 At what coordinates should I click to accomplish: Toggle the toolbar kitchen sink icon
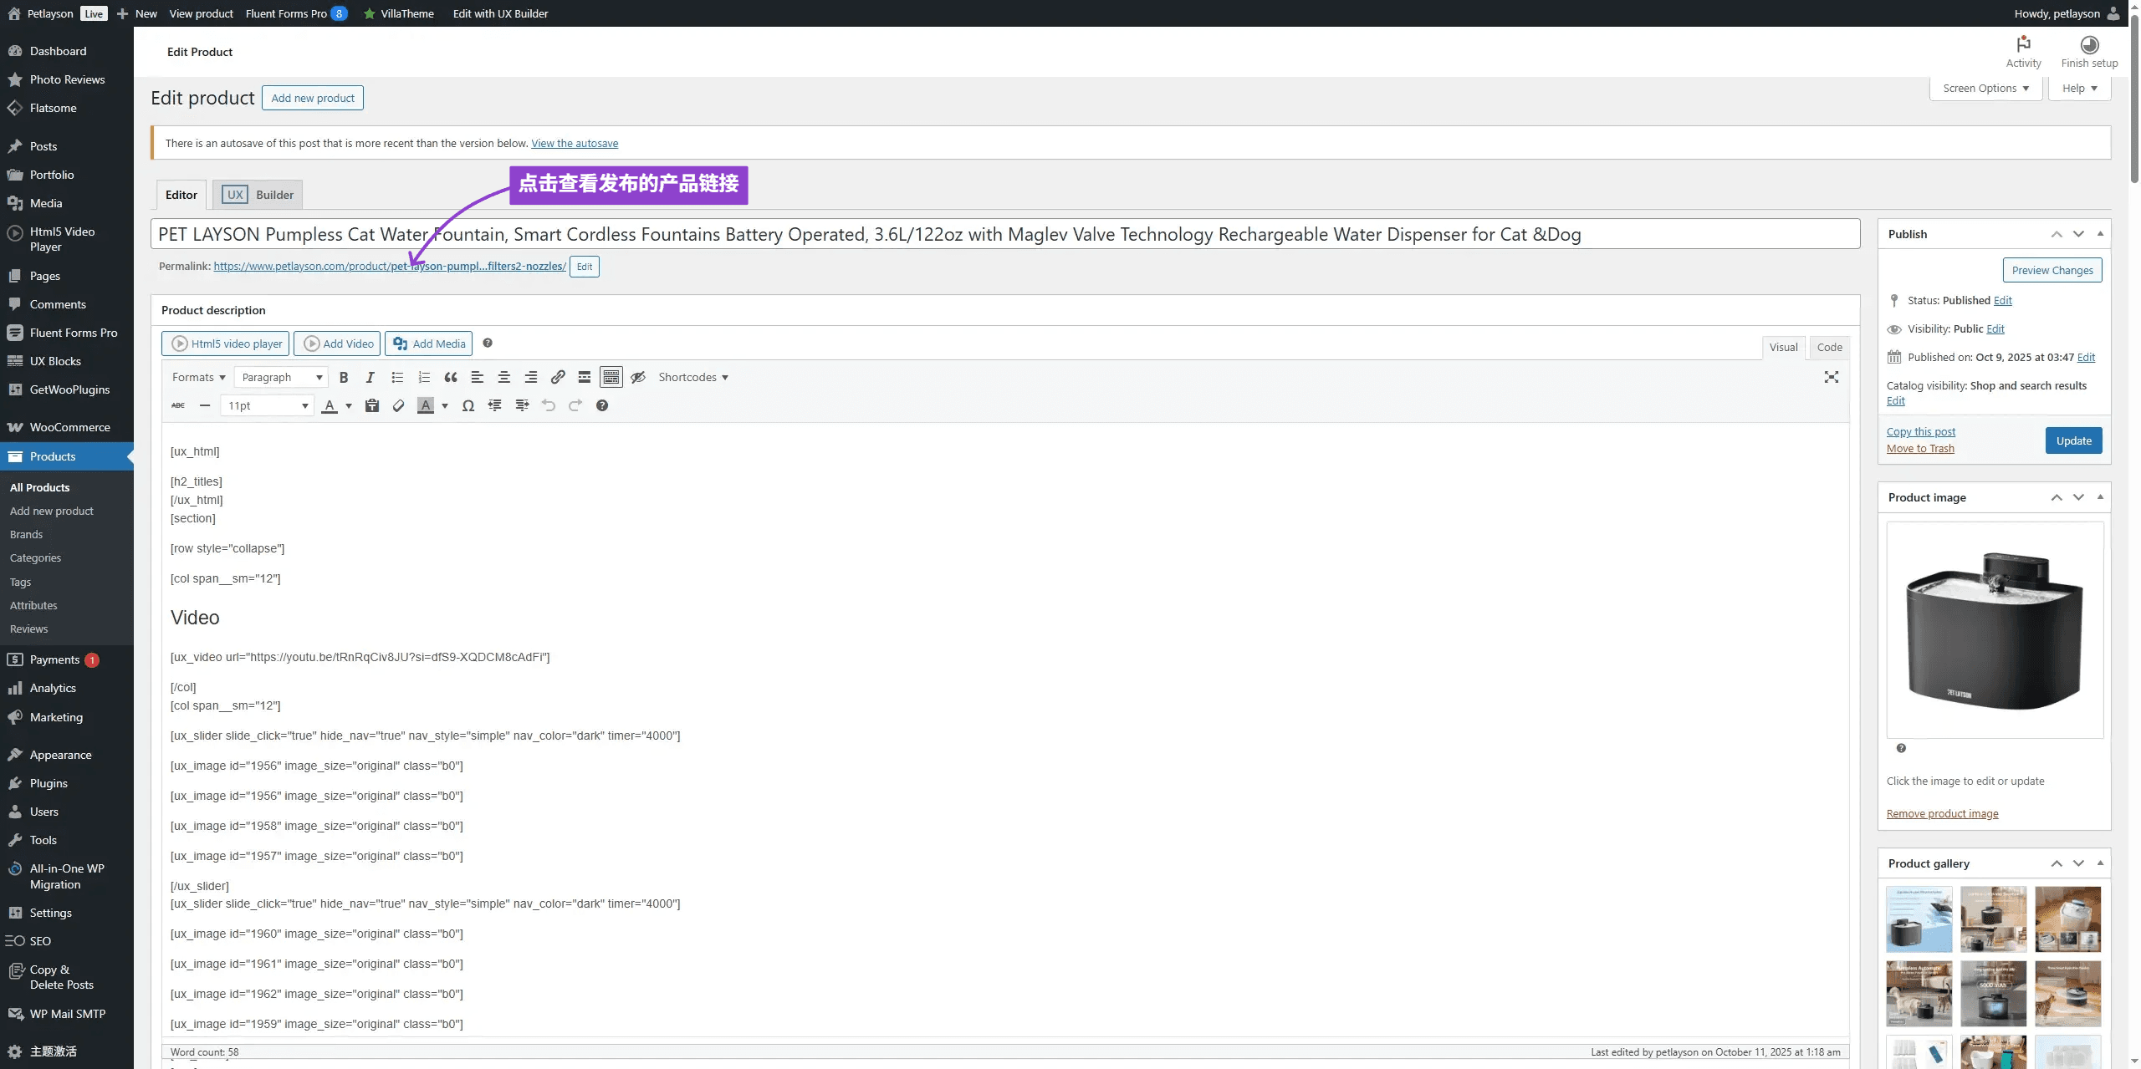[x=611, y=378]
